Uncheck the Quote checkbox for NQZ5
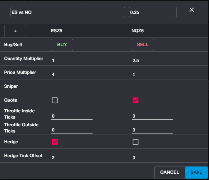The width and height of the screenshot is (209, 180). (x=136, y=100)
